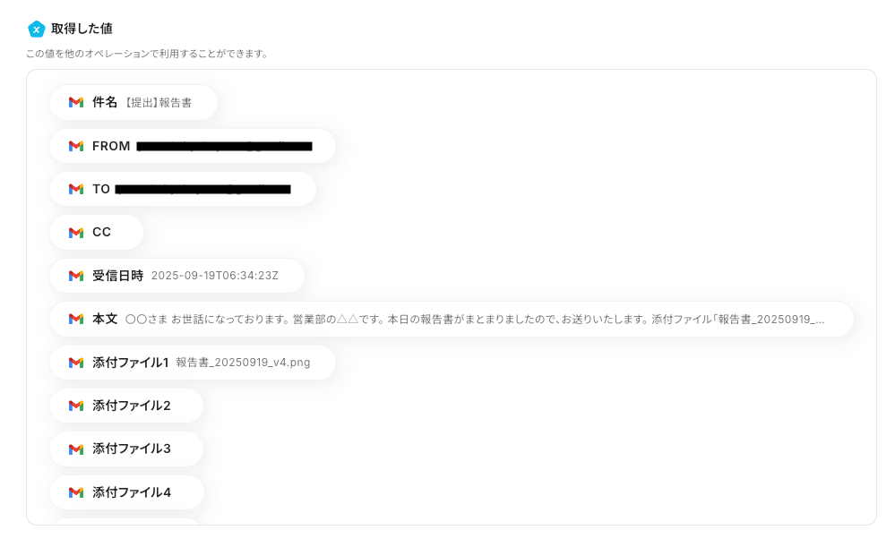Click the blue pentagon icon beside 取得した値
The image size is (895, 547).
37,29
